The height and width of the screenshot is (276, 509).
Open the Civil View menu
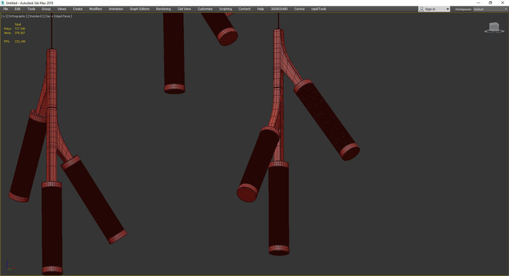pyautogui.click(x=184, y=9)
